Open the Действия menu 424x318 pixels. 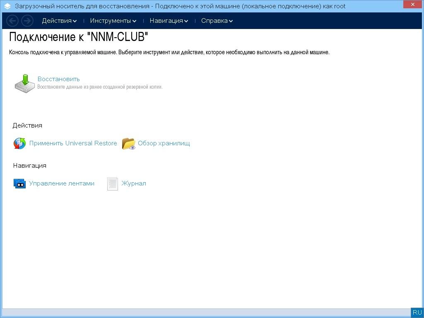point(59,21)
